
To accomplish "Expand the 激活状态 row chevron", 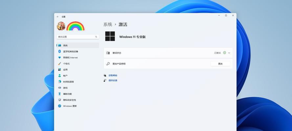I will pos(229,53).
